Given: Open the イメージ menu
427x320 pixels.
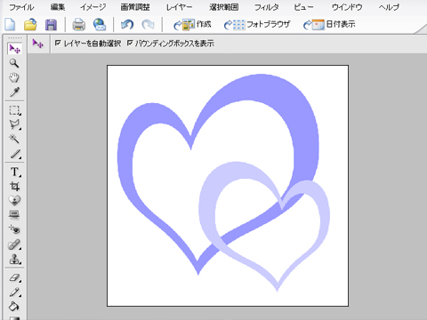Looking at the screenshot, I should [93, 7].
